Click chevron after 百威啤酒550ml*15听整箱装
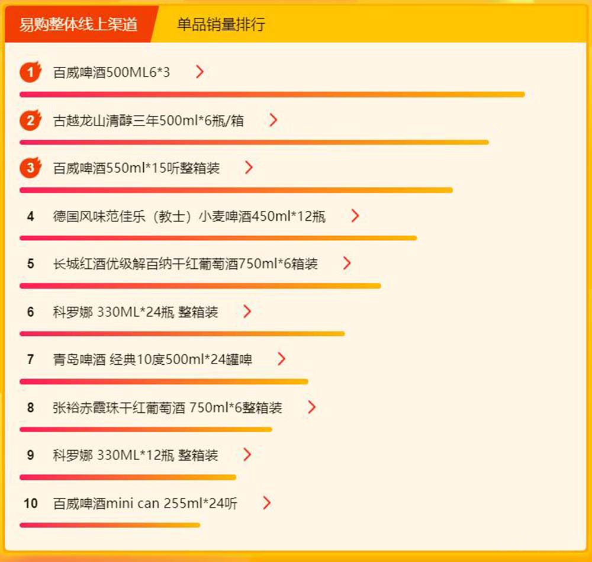Viewport: 592px width, 562px height. [x=249, y=168]
